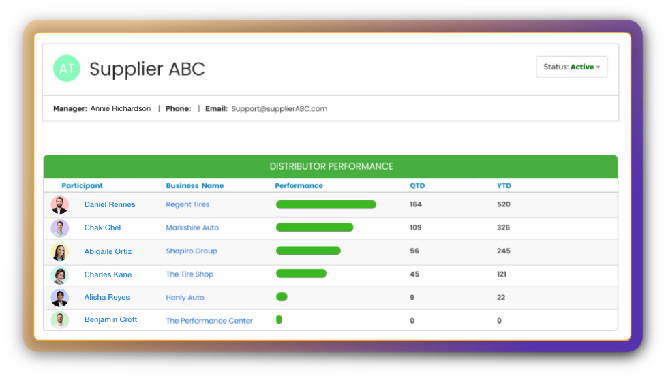
Task: Click Abigaile Ortiz's profile photo
Action: pos(60,251)
